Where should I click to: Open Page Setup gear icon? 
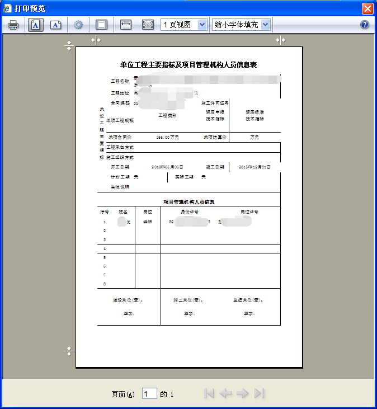pos(78,25)
